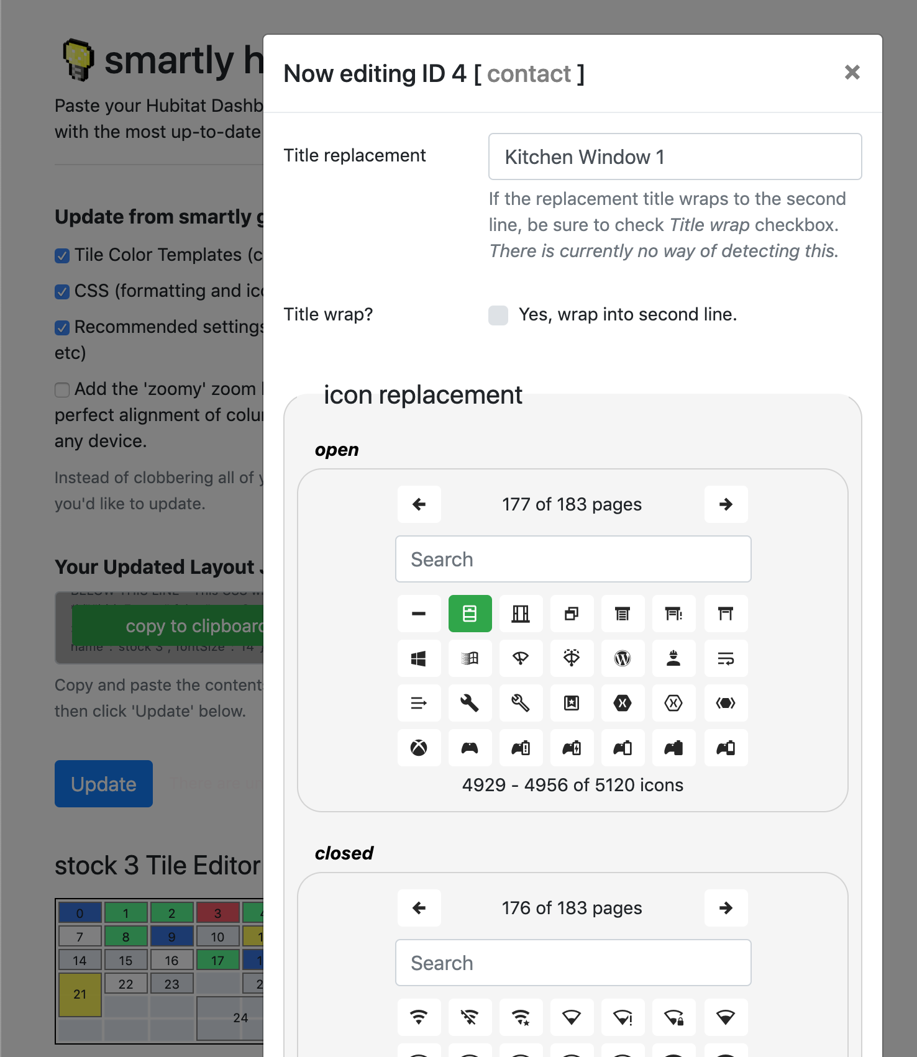The image size is (917, 1057).
Task: Choose the worker with hard hat icon
Action: [673, 658]
